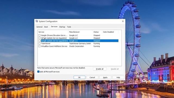Viewport: 174px width, 98px height.
Task: Open Help for System Configuration
Action: [118, 77]
